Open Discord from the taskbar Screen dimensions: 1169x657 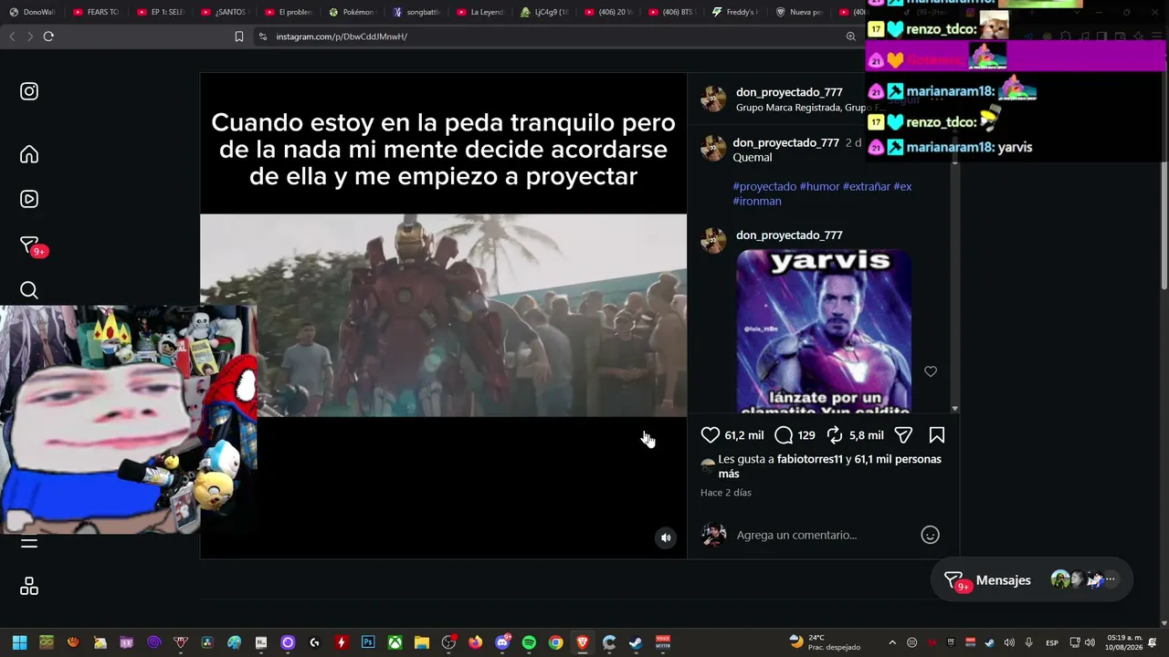pos(502,642)
